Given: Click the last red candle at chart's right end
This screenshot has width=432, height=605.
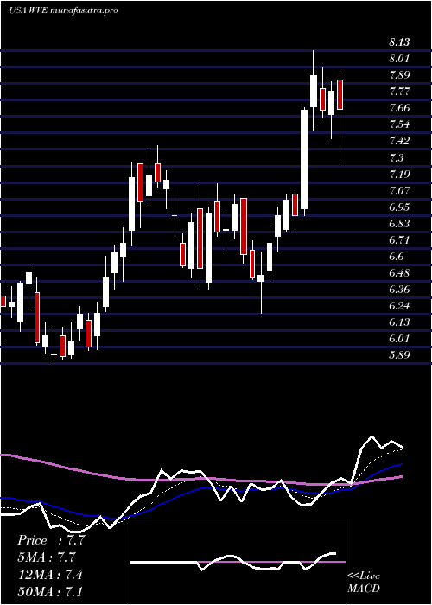Looking at the screenshot, I should tap(340, 94).
